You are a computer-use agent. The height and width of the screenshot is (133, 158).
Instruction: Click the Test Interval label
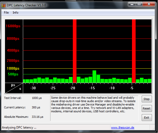coord(13,98)
